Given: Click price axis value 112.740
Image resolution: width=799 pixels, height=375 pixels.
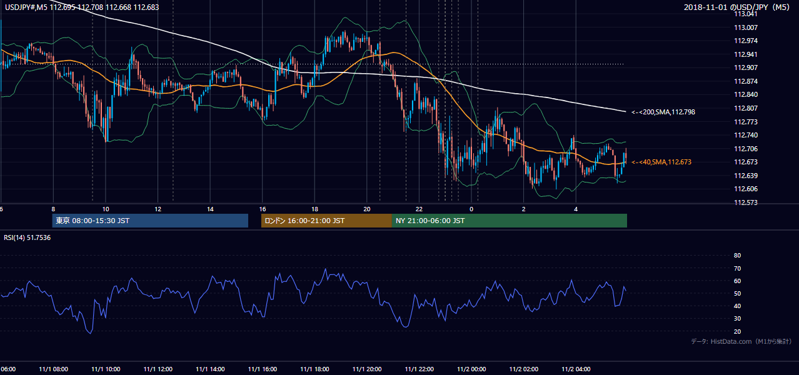Looking at the screenshot, I should (745, 135).
